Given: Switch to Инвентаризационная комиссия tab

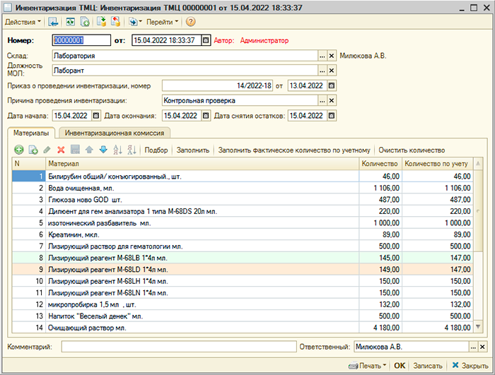Looking at the screenshot, I should tap(115, 132).
